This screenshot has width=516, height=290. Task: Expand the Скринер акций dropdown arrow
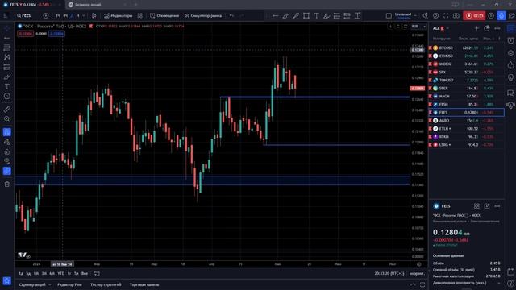(x=50, y=284)
